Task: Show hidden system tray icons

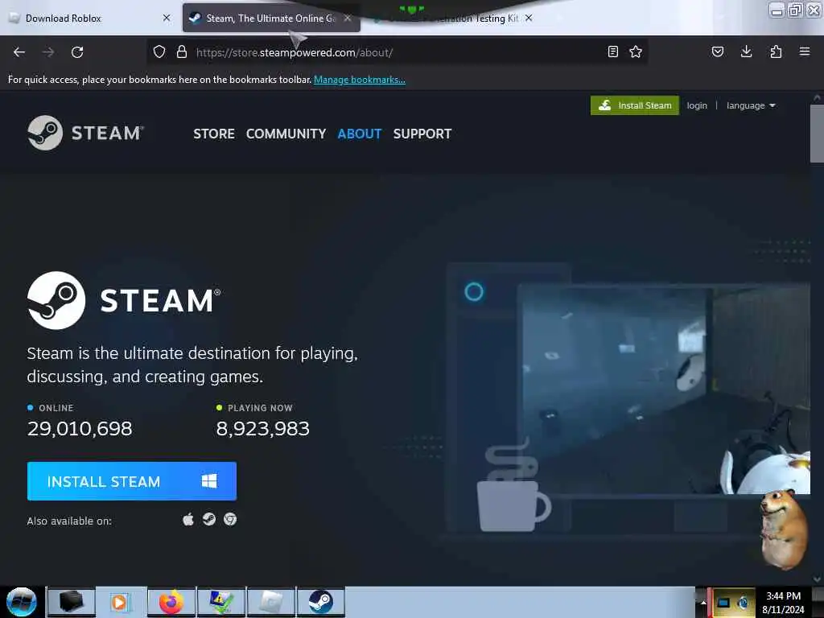Action: tap(703, 602)
